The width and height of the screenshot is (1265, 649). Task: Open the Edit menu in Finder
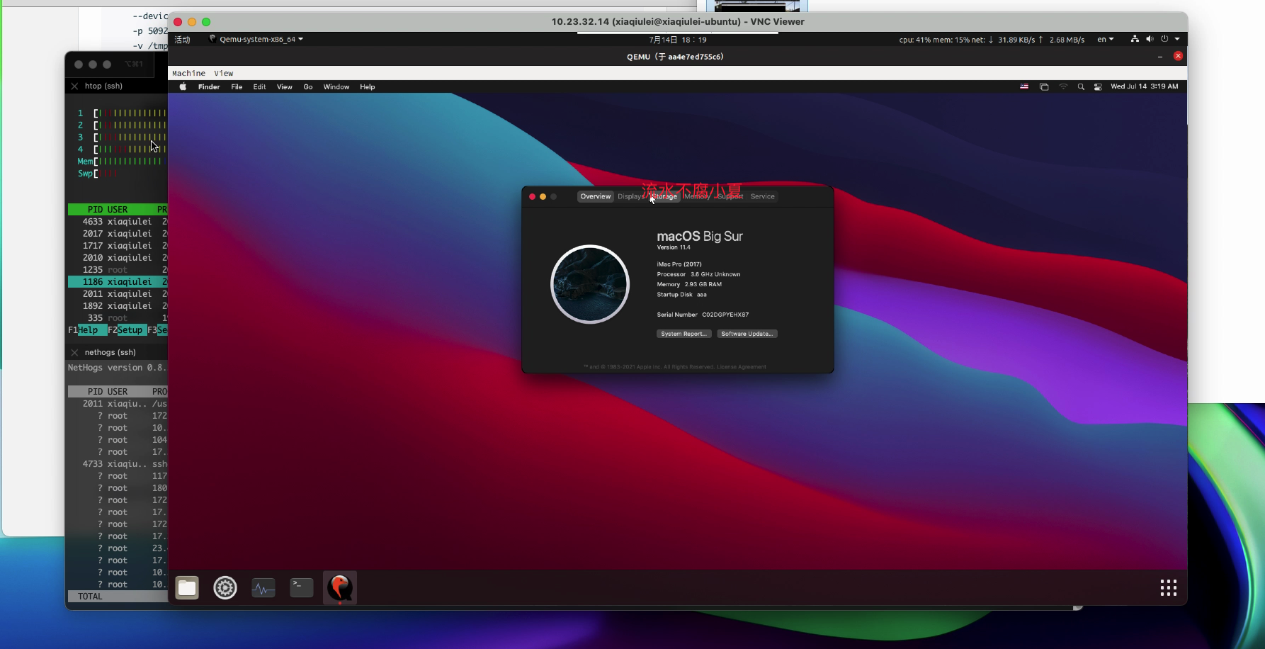point(260,86)
